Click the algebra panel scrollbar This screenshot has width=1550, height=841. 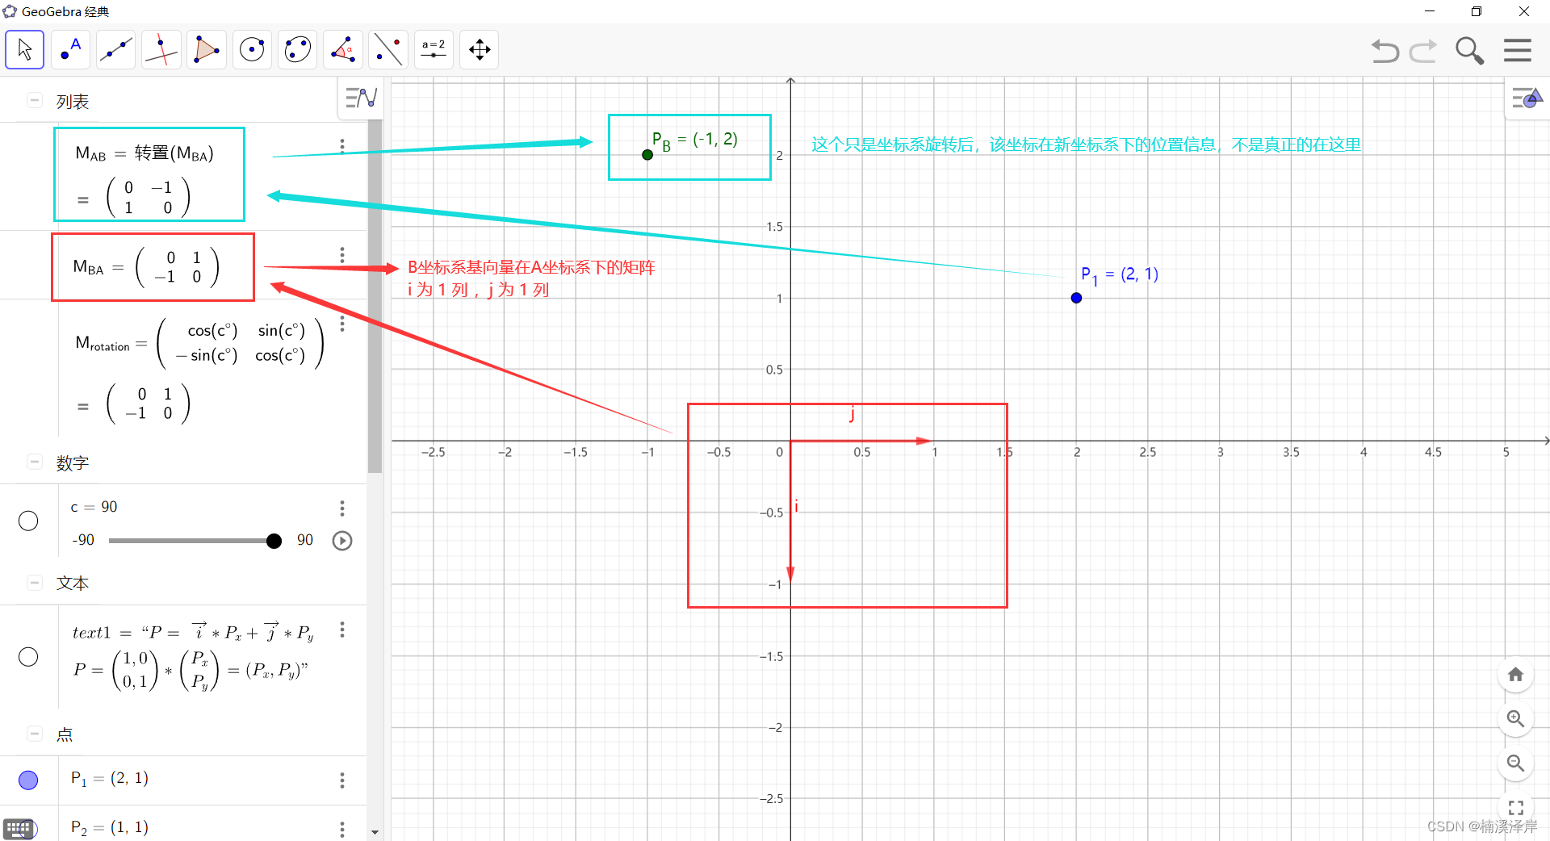click(x=375, y=297)
